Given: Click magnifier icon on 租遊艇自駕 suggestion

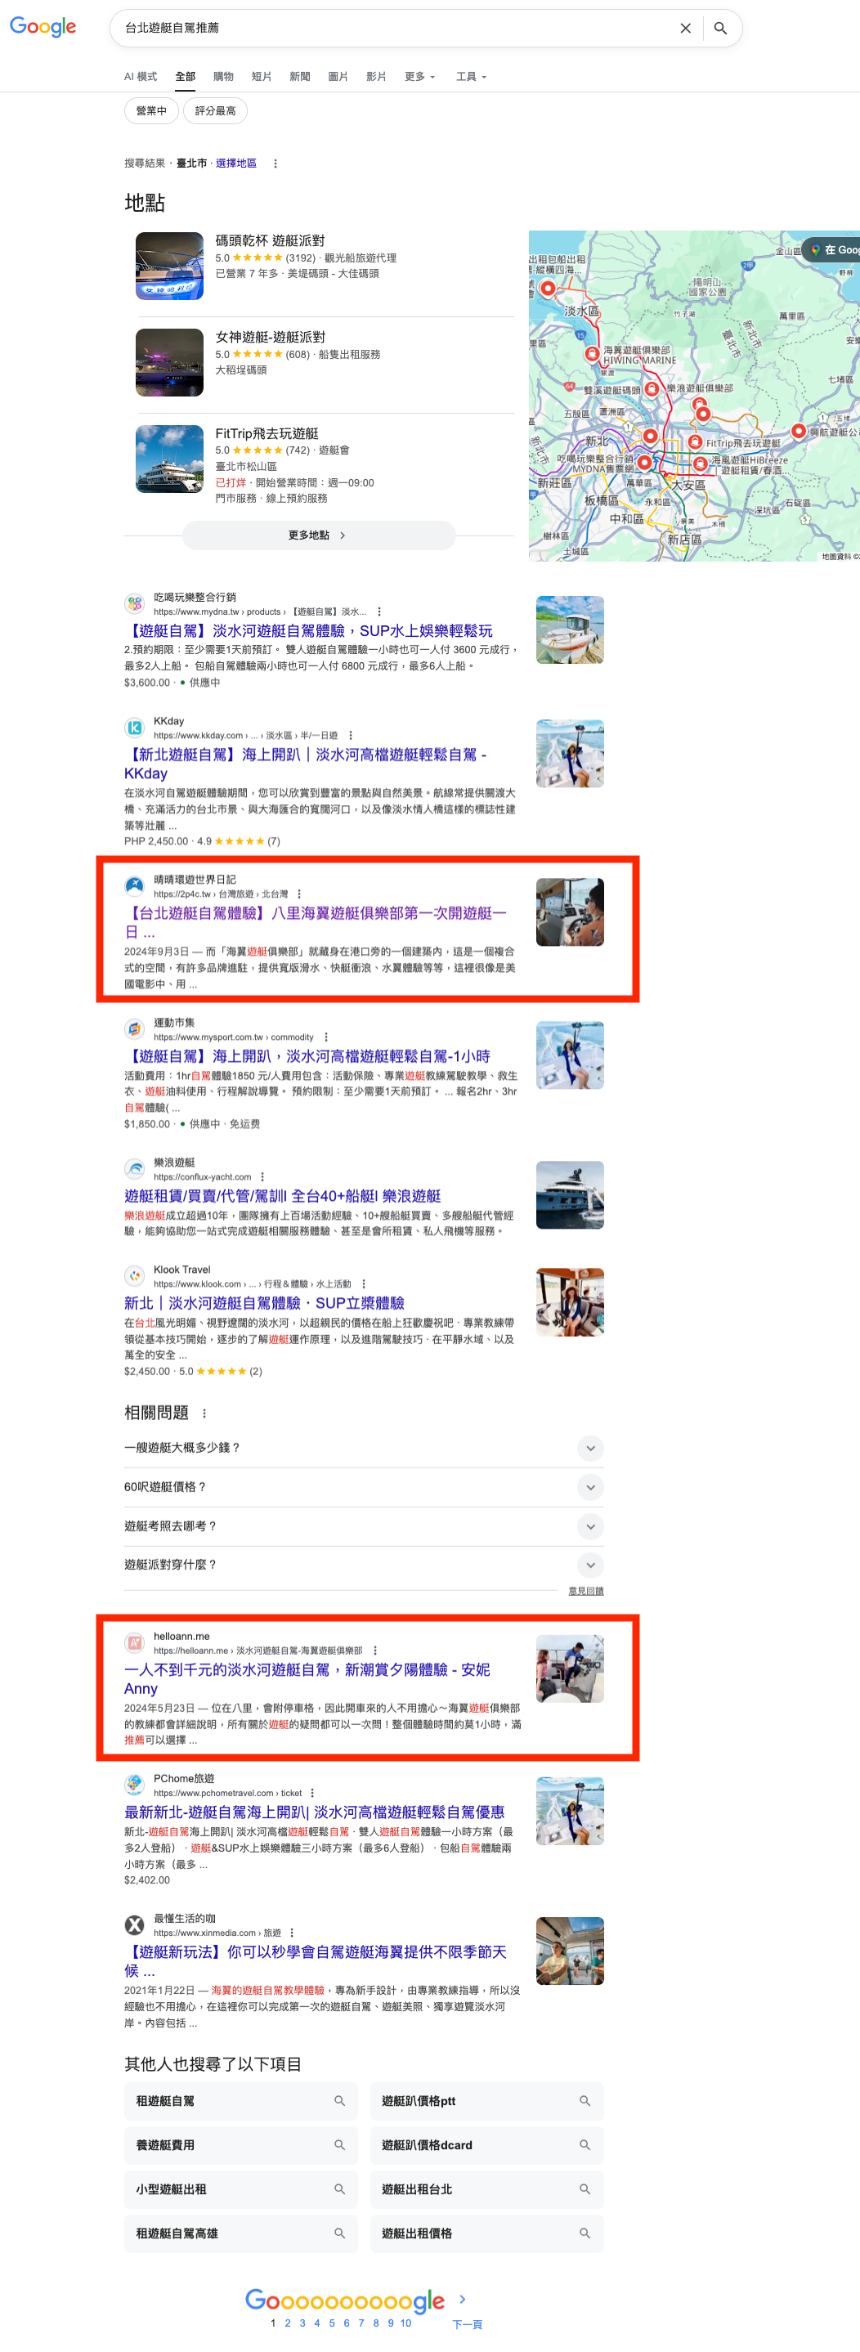Looking at the screenshot, I should 338,2100.
